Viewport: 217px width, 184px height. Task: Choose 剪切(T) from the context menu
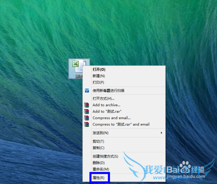[124, 141]
